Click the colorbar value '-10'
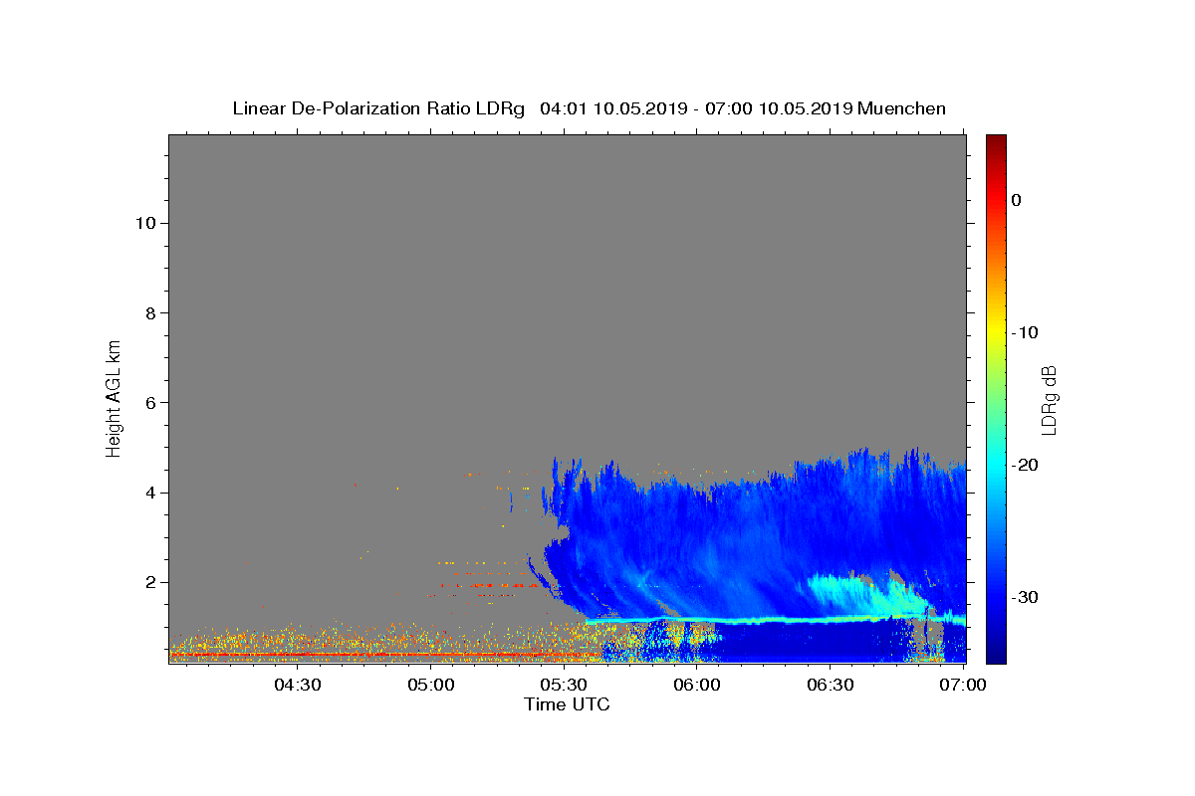The image size is (1195, 796). [1025, 332]
